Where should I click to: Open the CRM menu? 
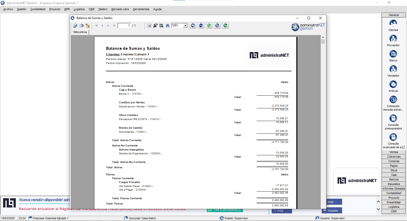click(92, 9)
